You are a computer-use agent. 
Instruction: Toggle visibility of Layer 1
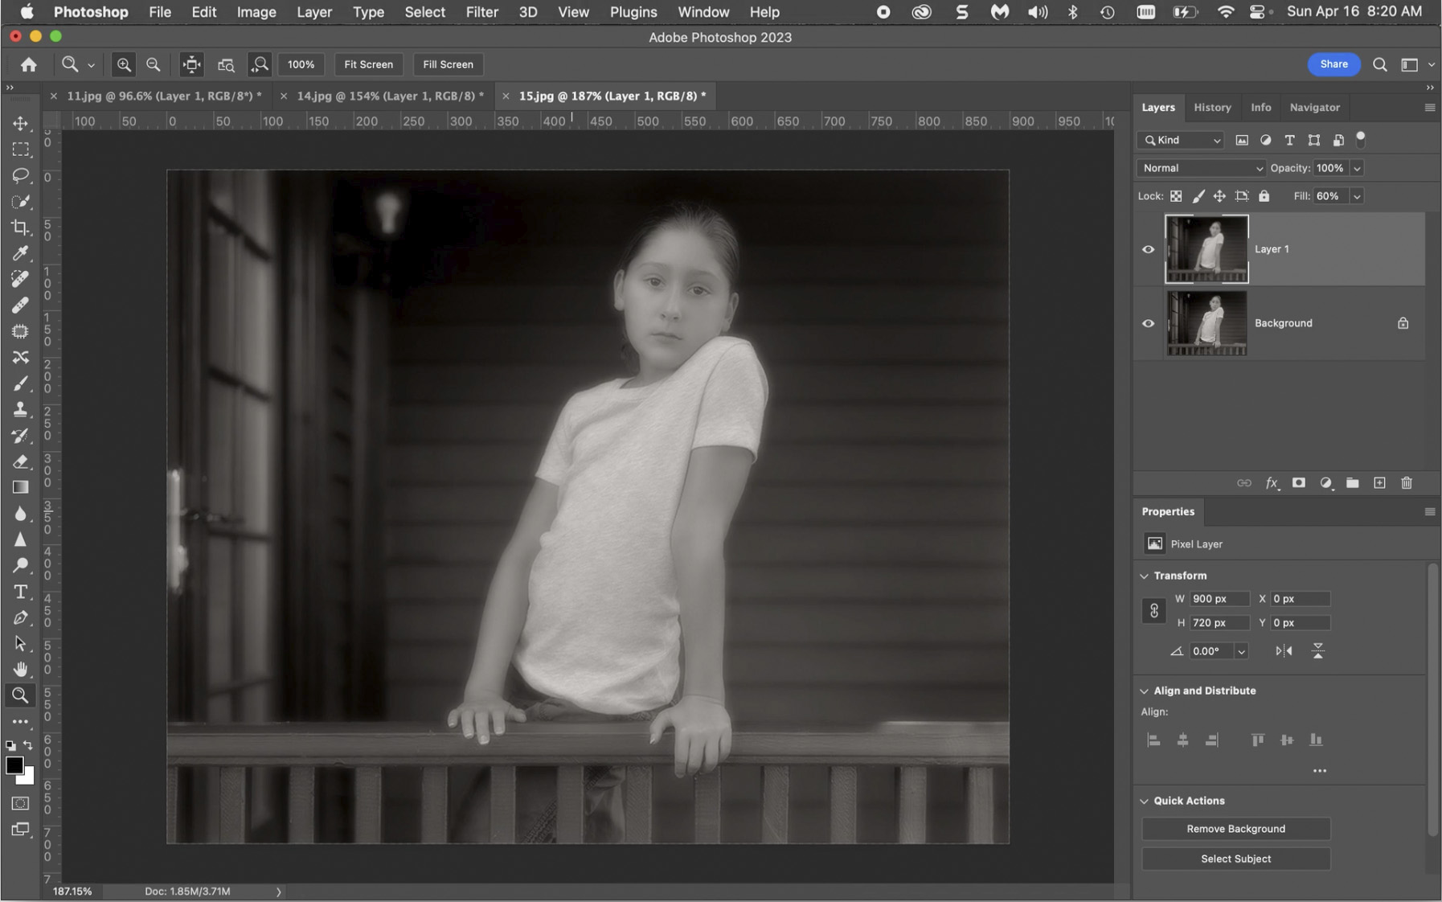pyautogui.click(x=1148, y=249)
